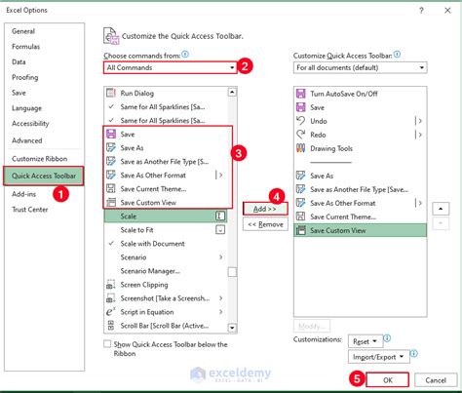462x393 pixels.
Task: Click the Screen Clipping icon
Action: click(x=111, y=285)
